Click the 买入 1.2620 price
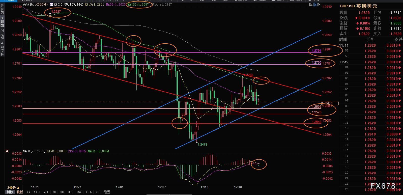 coord(396,34)
